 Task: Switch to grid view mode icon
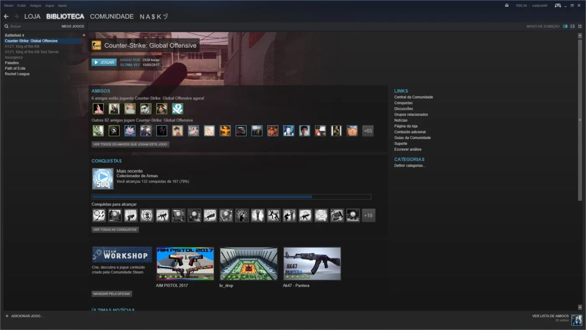580,26
